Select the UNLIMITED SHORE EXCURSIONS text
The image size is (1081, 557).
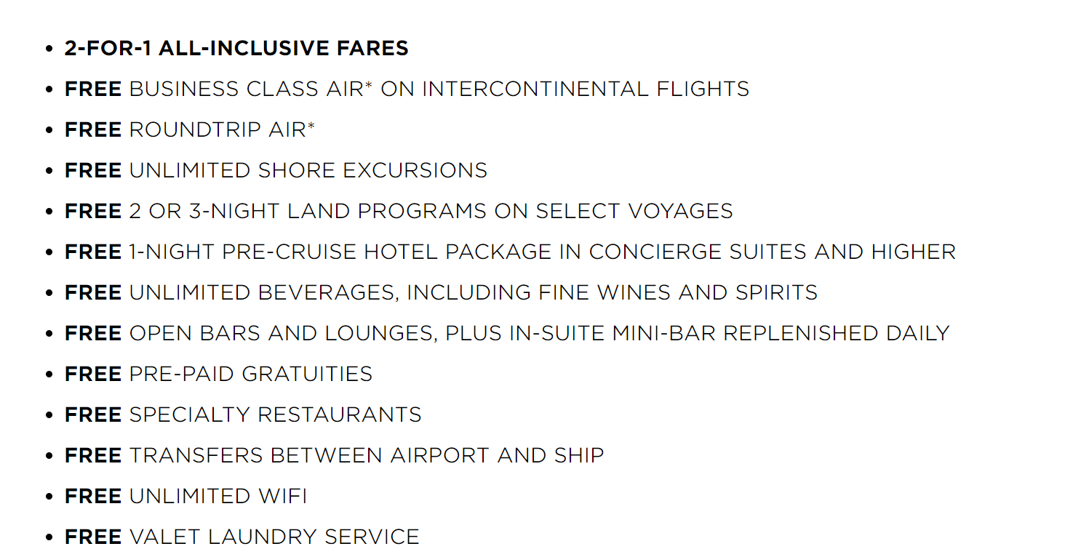click(308, 170)
